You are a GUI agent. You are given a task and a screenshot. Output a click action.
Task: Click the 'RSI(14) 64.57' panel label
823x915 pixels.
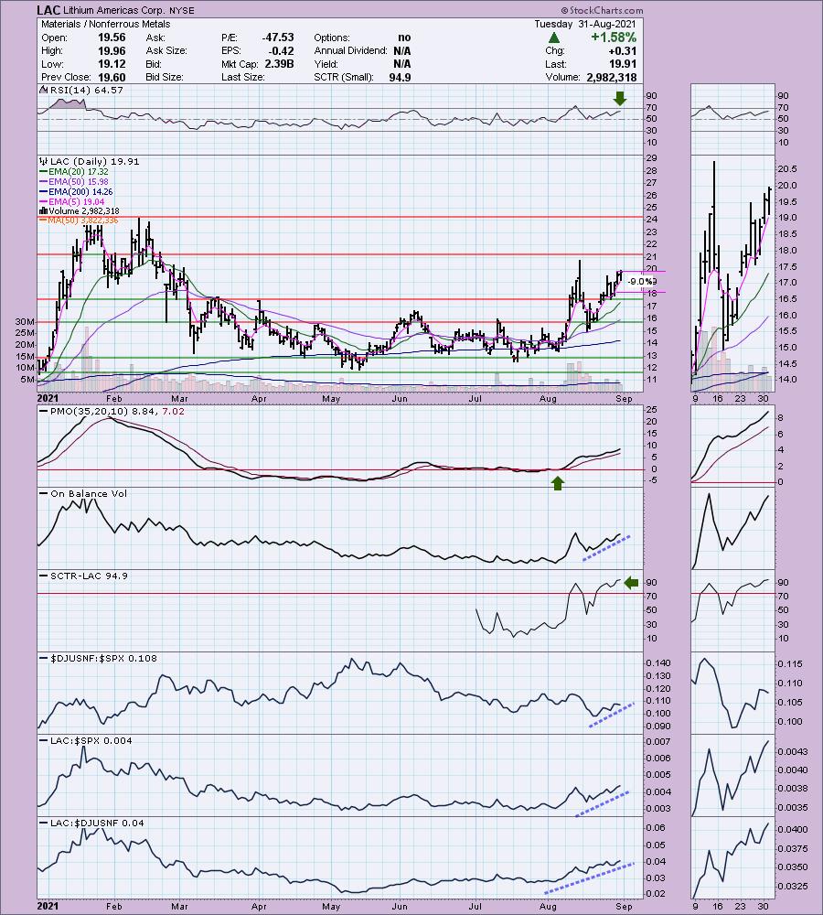86,90
